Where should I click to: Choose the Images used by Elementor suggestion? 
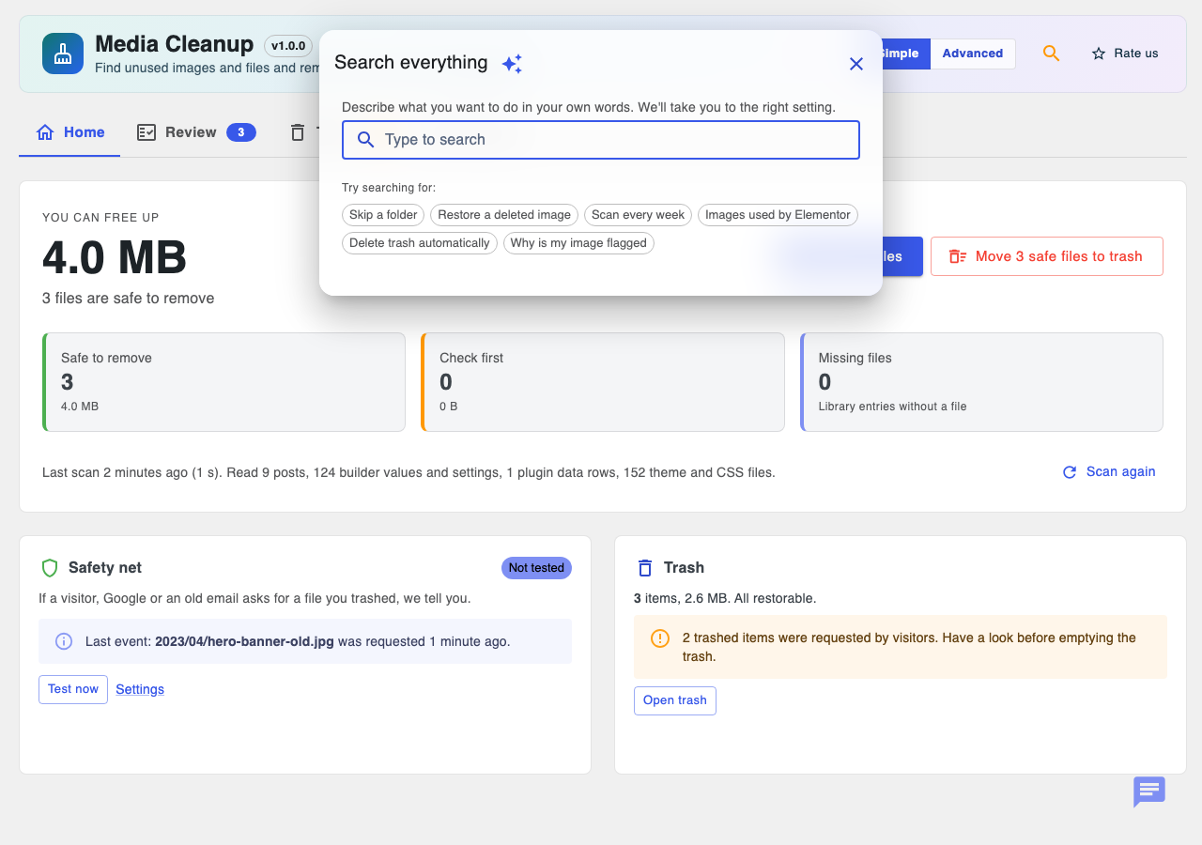coord(778,215)
